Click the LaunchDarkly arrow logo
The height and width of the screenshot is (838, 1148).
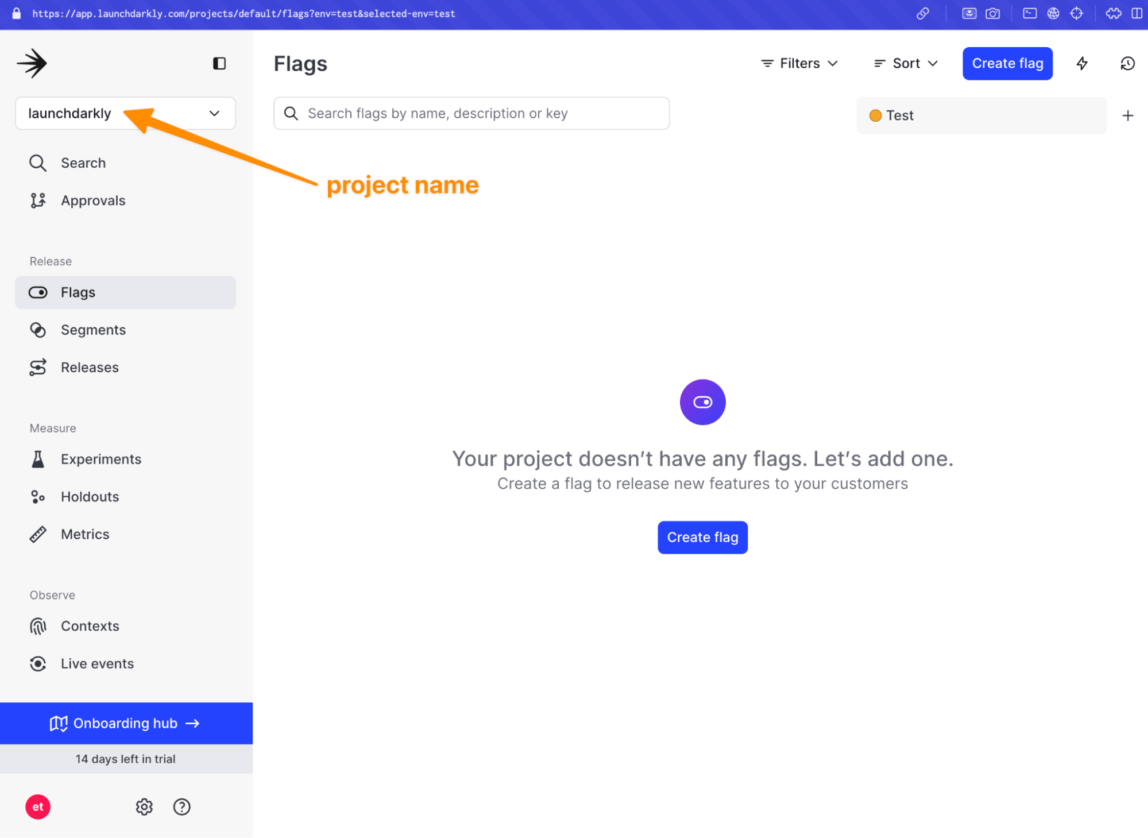point(32,63)
